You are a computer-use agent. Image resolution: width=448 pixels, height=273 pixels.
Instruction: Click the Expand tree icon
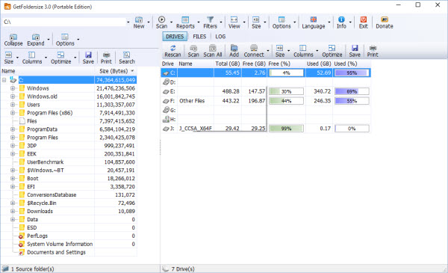point(36,37)
